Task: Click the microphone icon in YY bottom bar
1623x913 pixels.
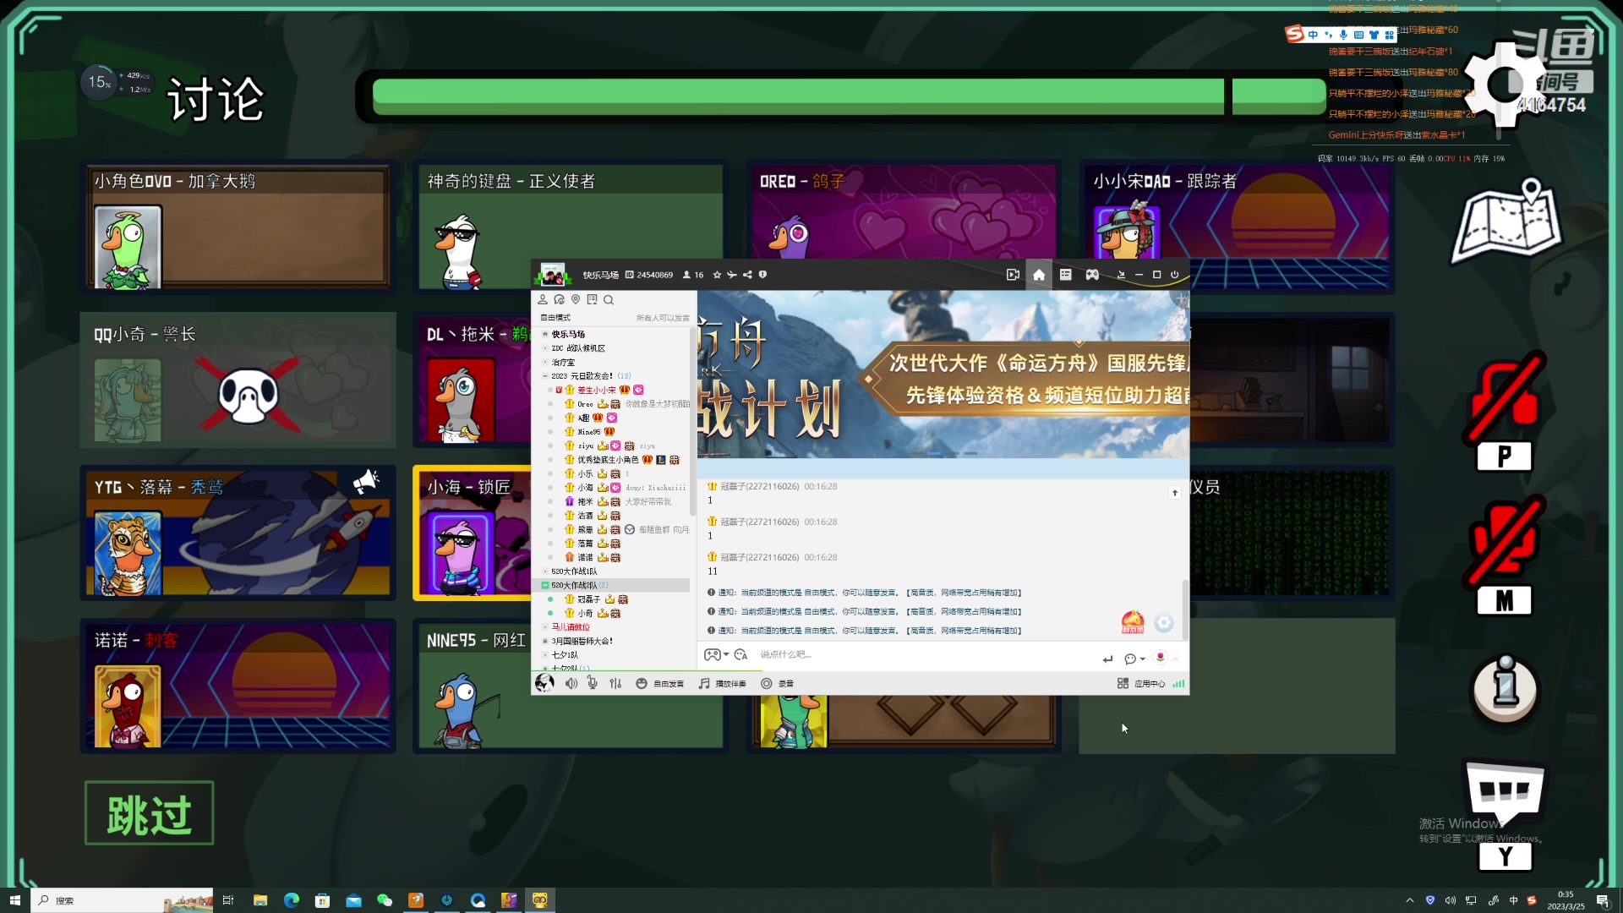Action: (x=593, y=683)
